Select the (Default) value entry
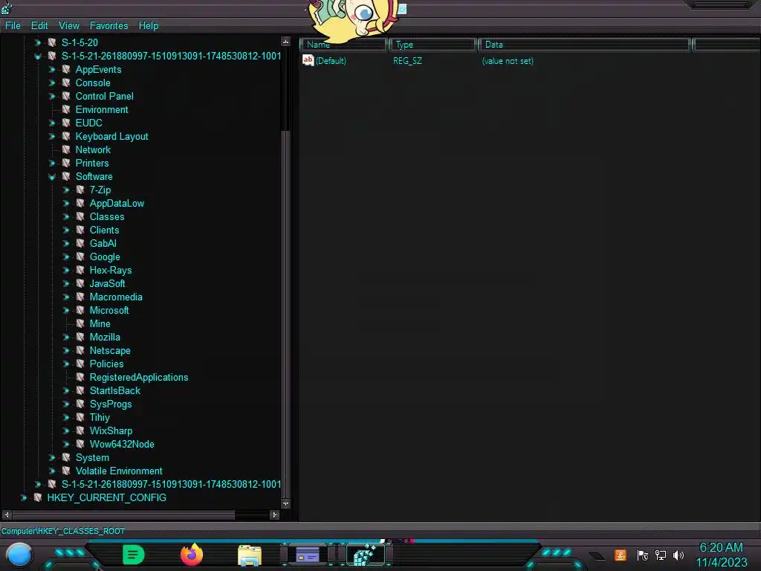The height and width of the screenshot is (571, 761). 331,61
